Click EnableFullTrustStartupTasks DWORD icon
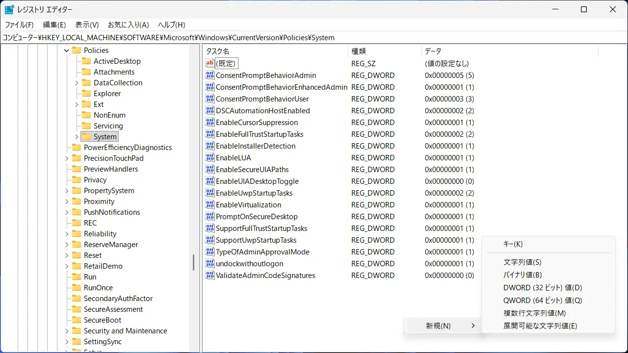Viewport: 628px width, 353px height. tap(210, 134)
